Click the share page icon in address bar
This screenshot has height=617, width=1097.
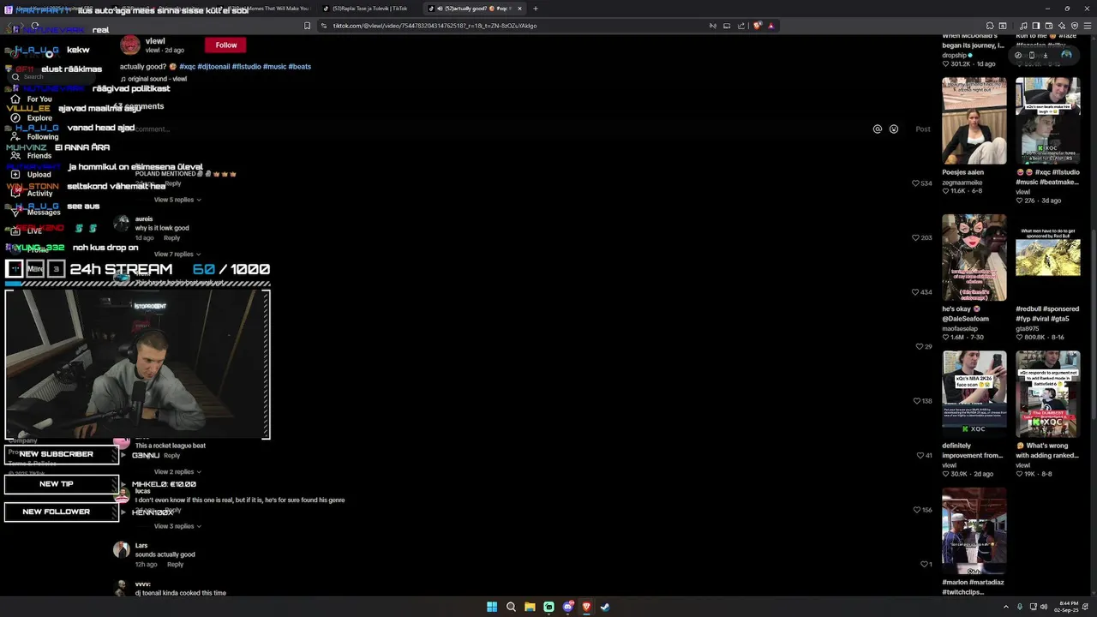pyautogui.click(x=741, y=26)
